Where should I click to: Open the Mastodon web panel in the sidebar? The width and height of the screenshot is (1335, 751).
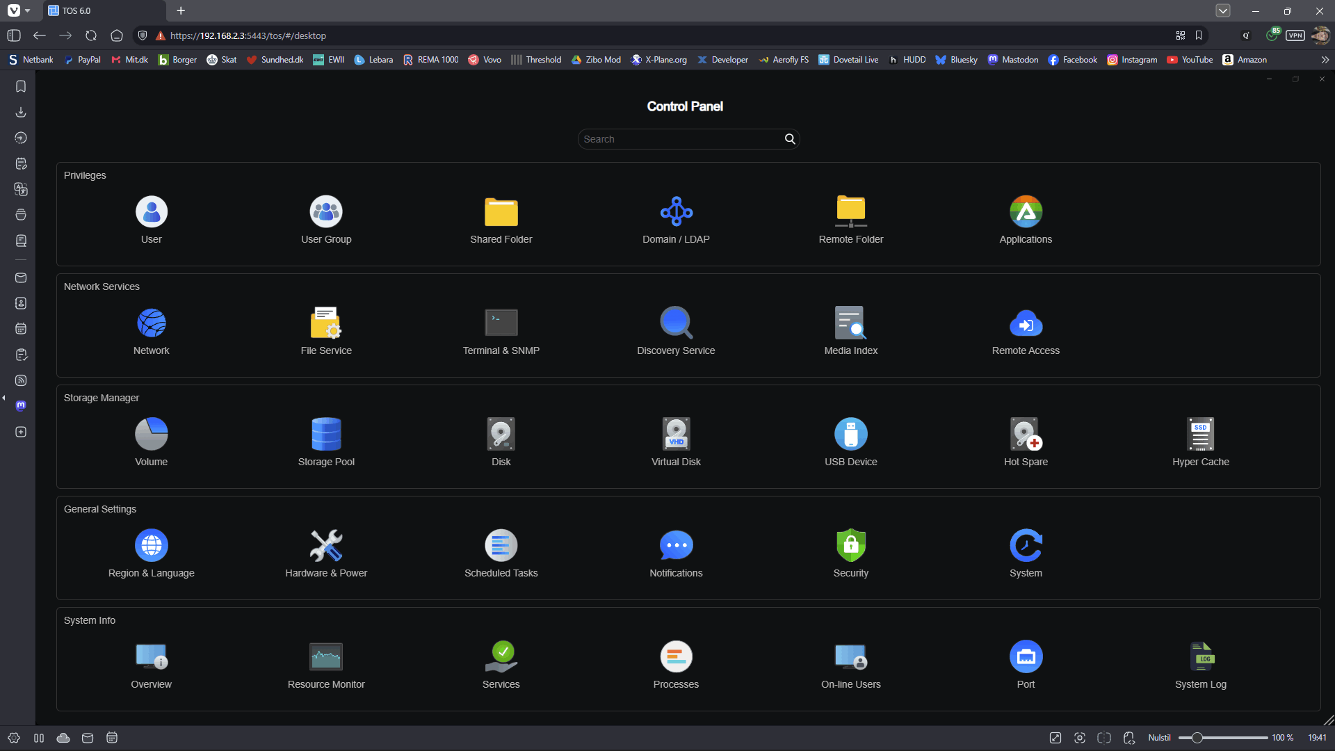click(21, 406)
